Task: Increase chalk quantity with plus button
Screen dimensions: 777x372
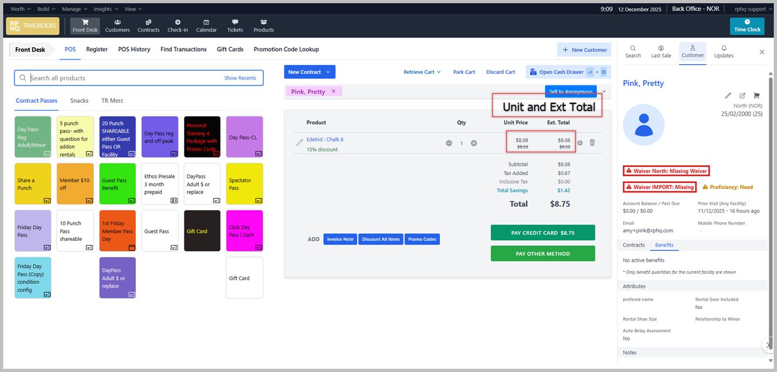Action: (x=474, y=143)
